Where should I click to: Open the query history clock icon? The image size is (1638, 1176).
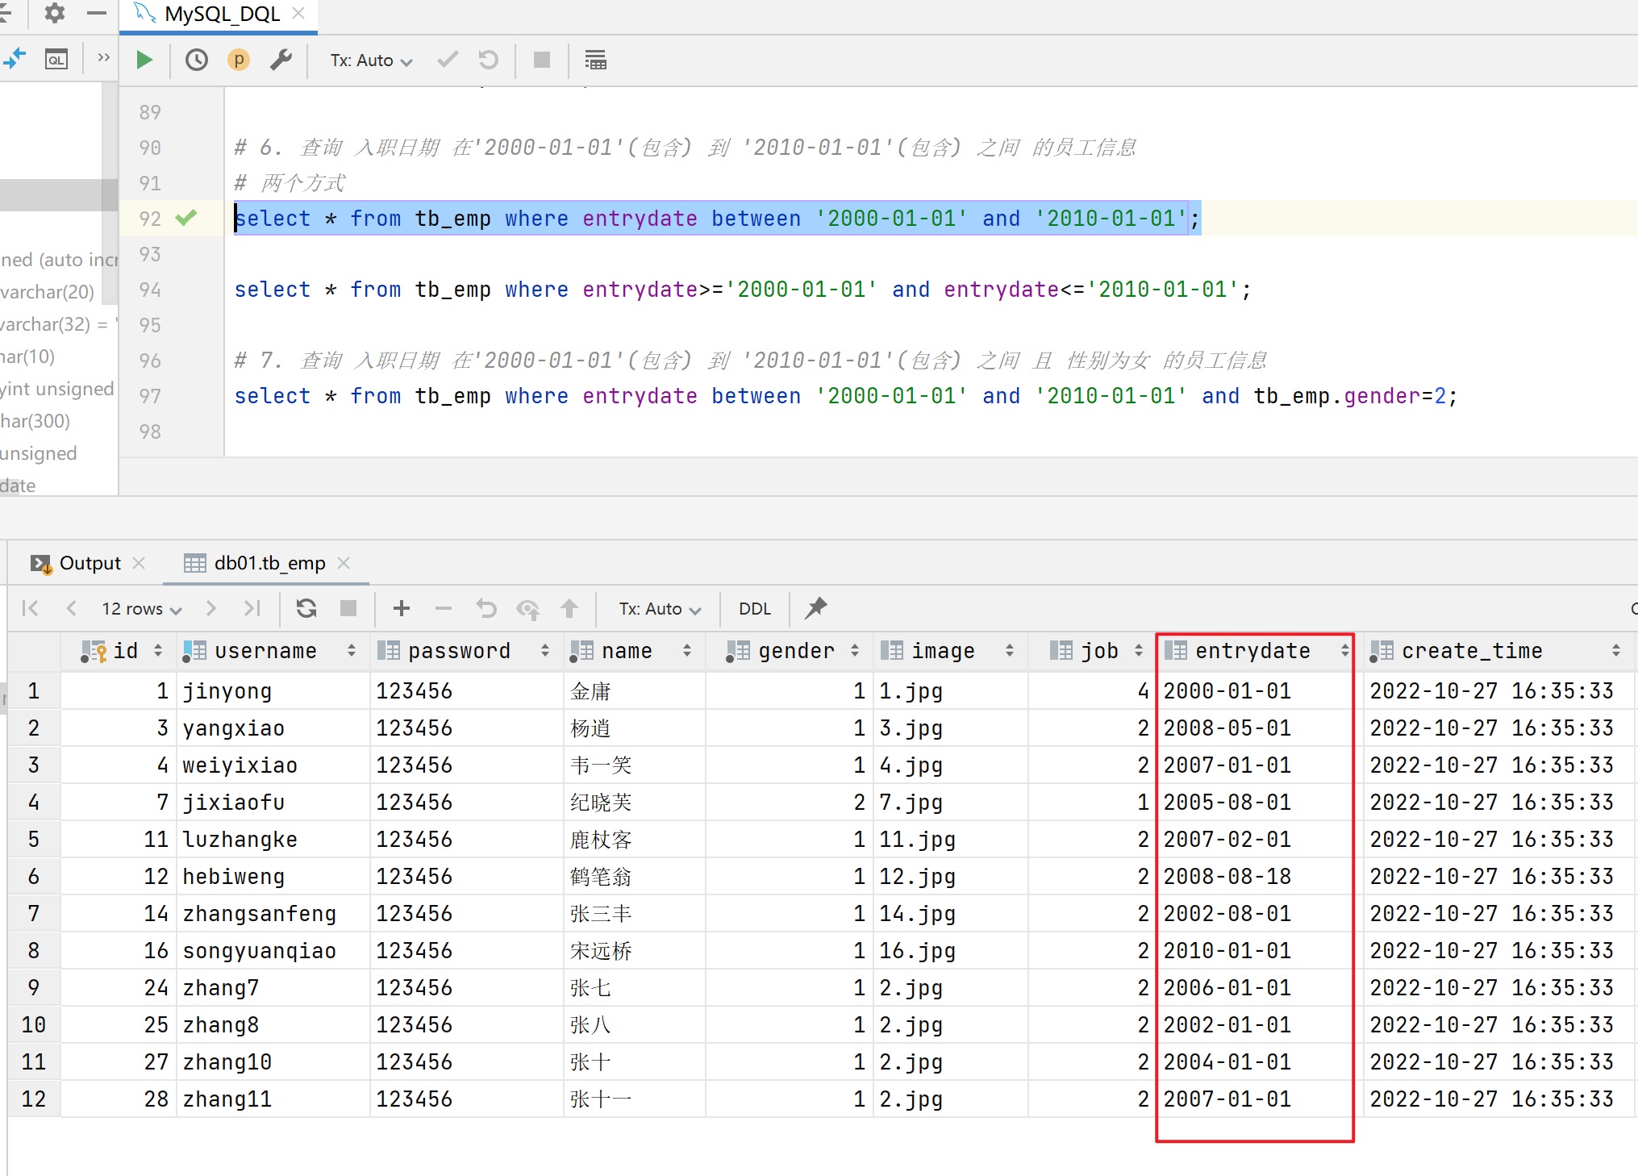point(196,60)
